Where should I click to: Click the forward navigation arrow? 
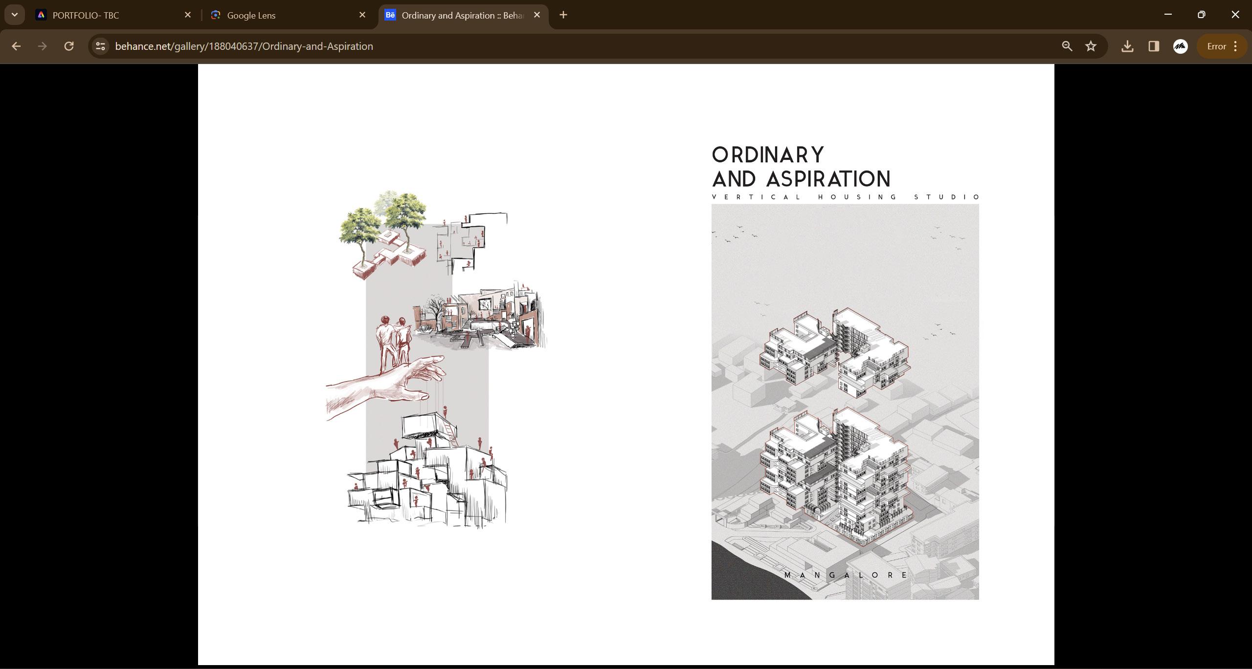click(43, 46)
